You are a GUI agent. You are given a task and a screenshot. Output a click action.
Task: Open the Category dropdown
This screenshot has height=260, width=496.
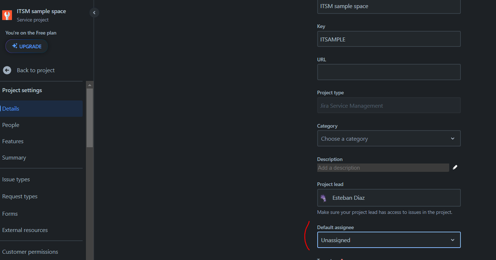(x=389, y=138)
